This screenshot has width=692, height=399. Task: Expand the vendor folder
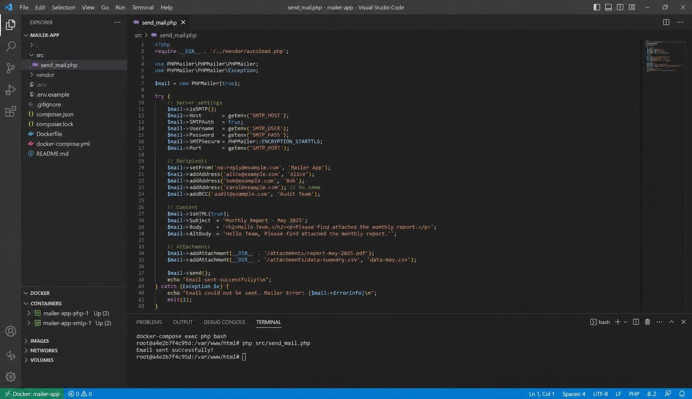[x=74, y=75]
